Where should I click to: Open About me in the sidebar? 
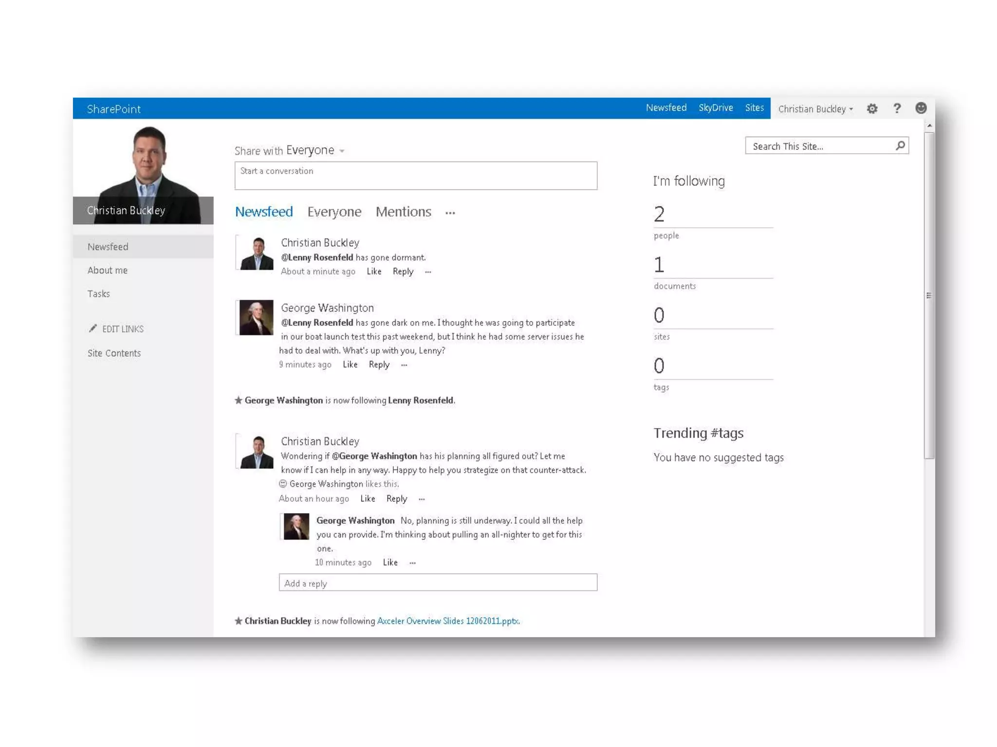(x=108, y=270)
